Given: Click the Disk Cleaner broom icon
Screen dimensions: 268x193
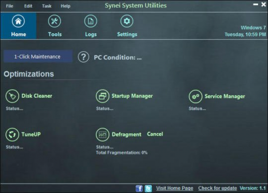Looking at the screenshot, I should click(12, 96).
